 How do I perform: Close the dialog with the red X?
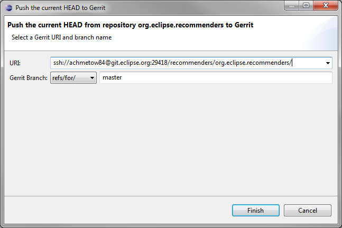[325, 6]
